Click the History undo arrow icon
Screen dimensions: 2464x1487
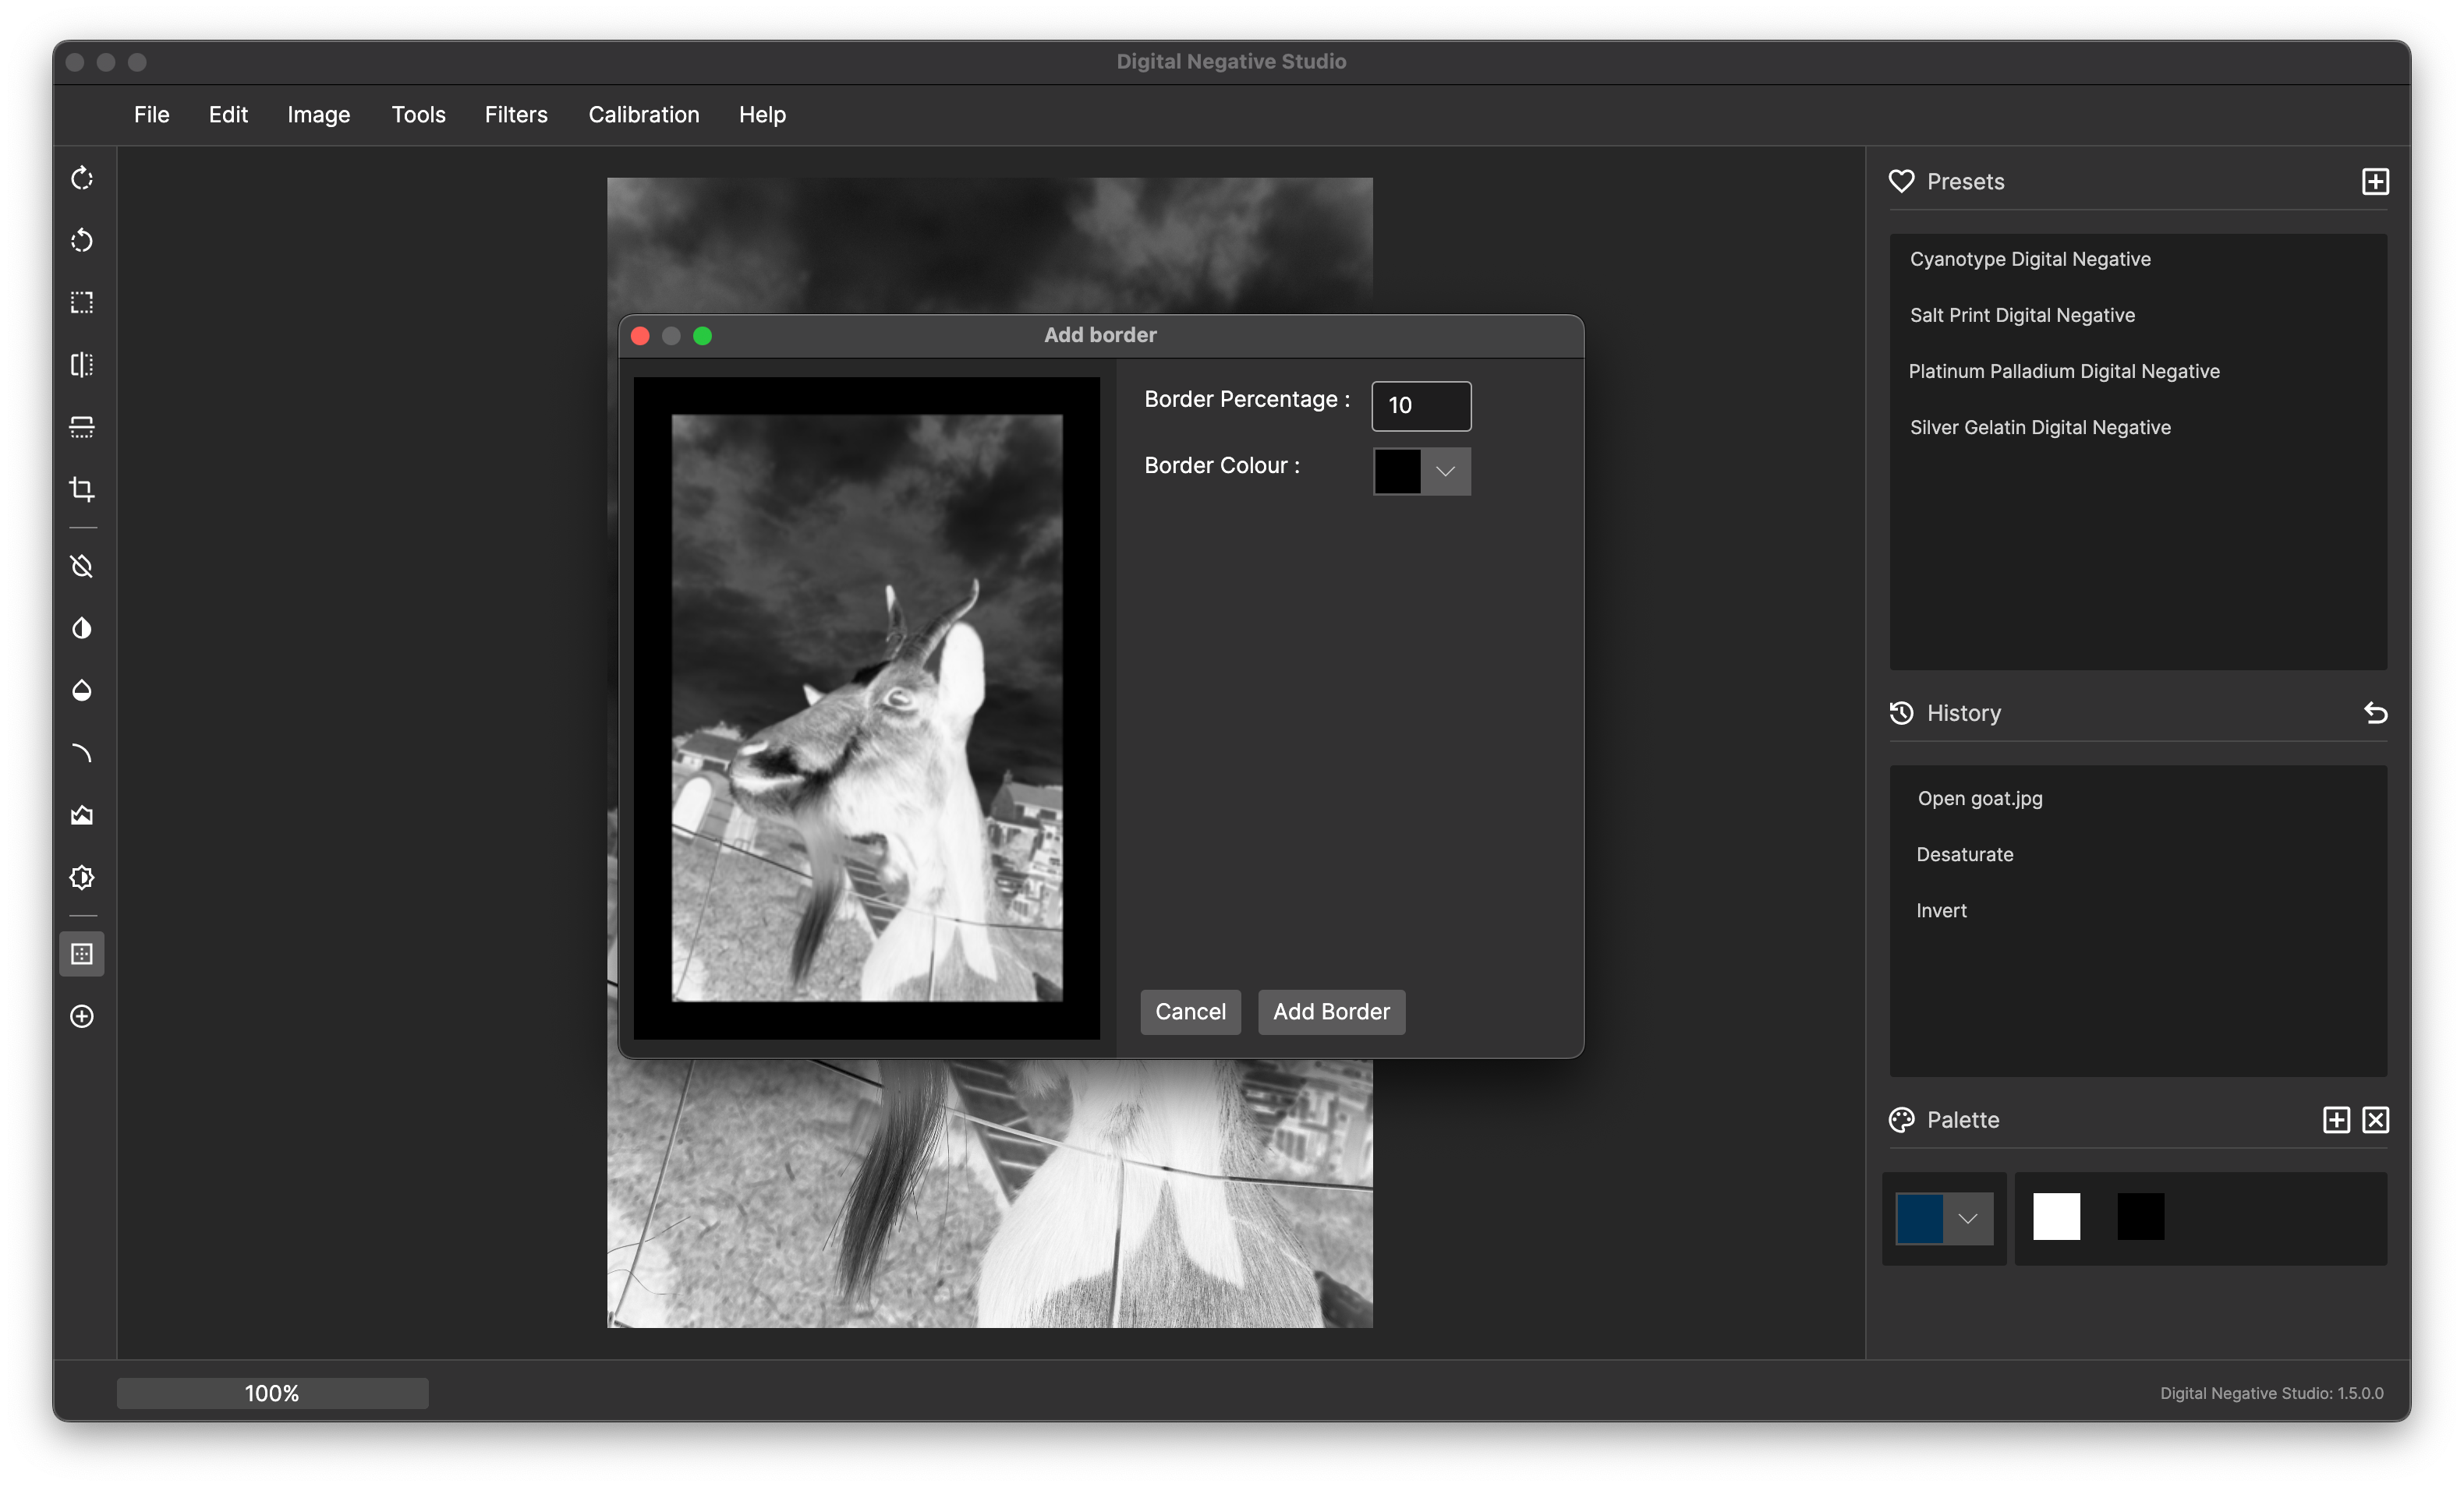point(2375,714)
